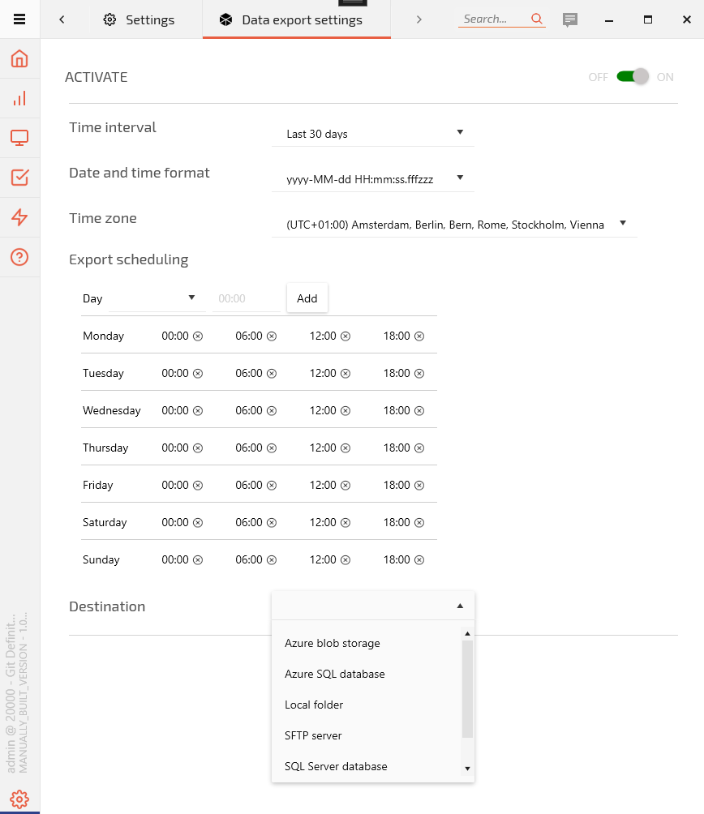704x814 pixels.
Task: Go to Home in sidebar
Action: click(x=19, y=58)
